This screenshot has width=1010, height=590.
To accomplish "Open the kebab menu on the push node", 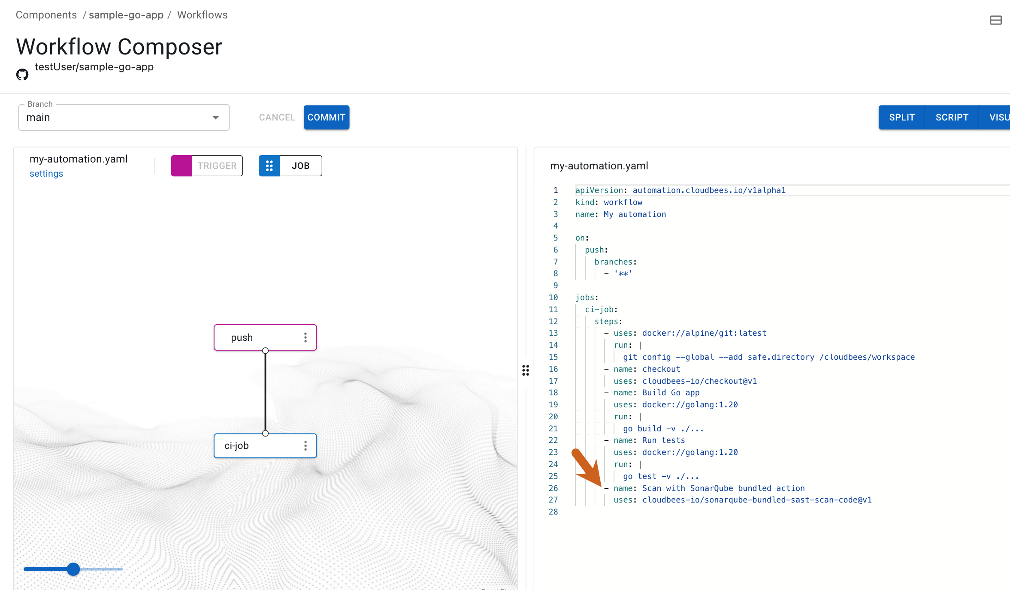I will [305, 337].
